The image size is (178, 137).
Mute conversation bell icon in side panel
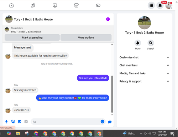point(138,43)
